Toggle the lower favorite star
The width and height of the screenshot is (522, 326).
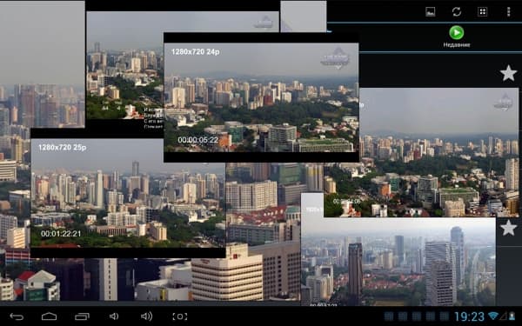click(x=508, y=228)
